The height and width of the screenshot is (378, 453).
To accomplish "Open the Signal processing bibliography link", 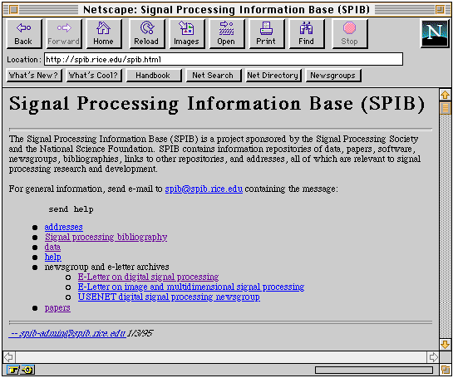I will pyautogui.click(x=106, y=237).
